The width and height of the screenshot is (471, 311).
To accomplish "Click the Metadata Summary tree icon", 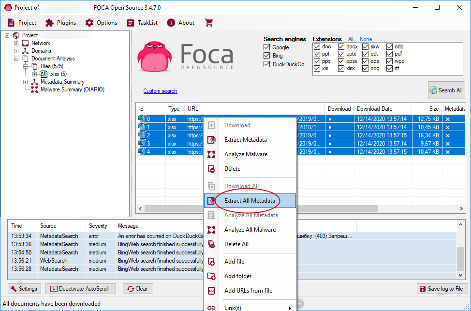I will click(x=34, y=82).
